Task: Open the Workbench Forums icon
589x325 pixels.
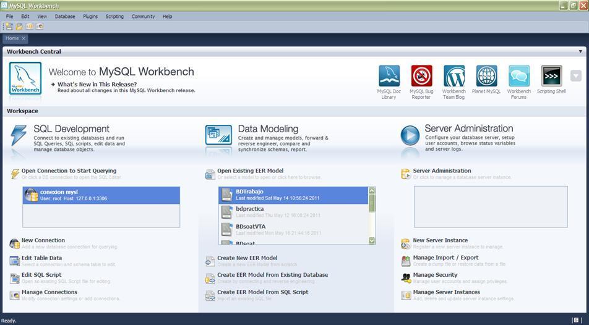Action: coord(518,76)
